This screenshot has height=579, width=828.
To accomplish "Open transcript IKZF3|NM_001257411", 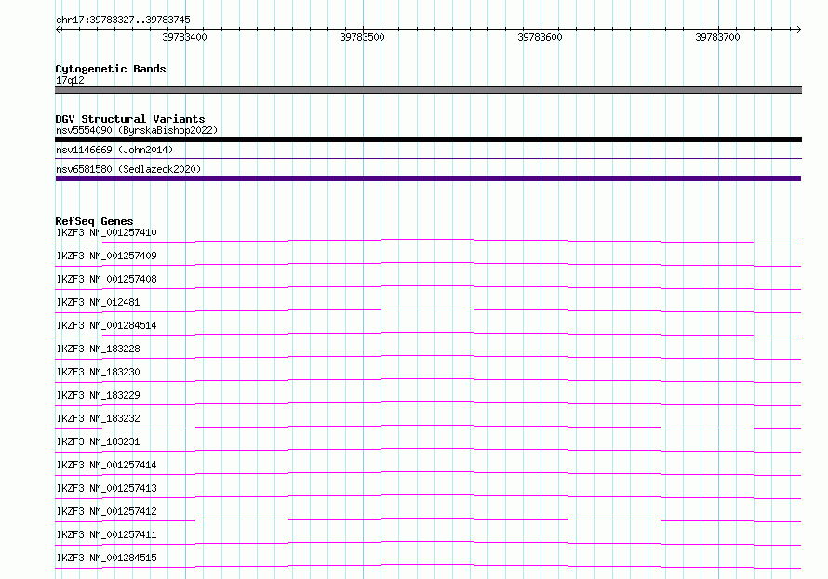I will click(107, 534).
